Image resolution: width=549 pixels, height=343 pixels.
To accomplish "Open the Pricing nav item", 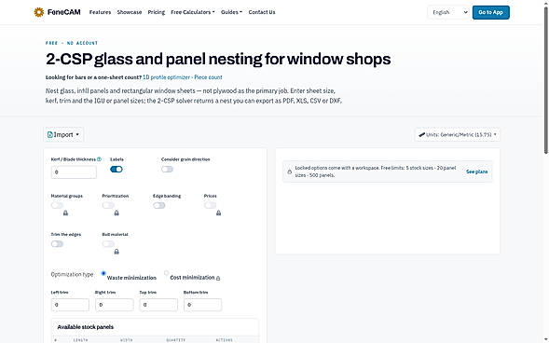I will click(157, 12).
